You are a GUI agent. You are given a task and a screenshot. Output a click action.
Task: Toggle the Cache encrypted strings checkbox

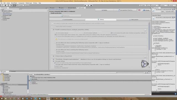point(55,63)
